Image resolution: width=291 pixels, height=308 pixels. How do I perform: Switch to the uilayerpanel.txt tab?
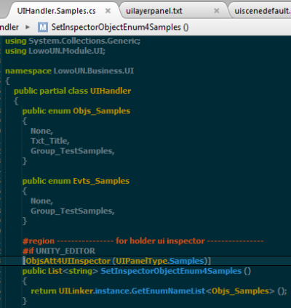coord(154,11)
